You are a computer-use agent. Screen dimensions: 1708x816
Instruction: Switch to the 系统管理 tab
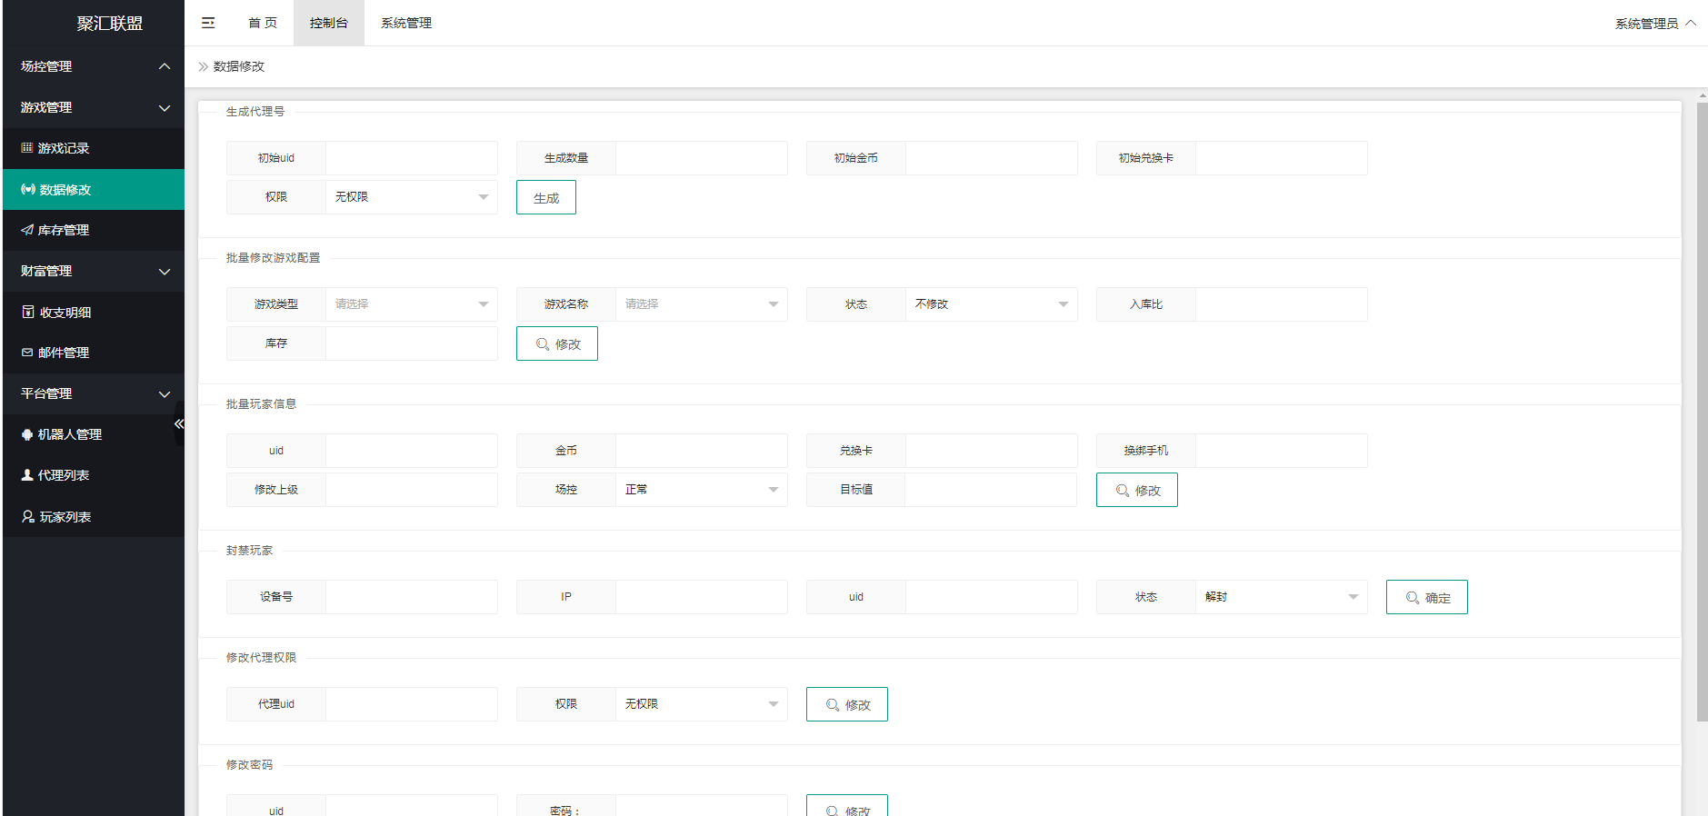point(406,23)
